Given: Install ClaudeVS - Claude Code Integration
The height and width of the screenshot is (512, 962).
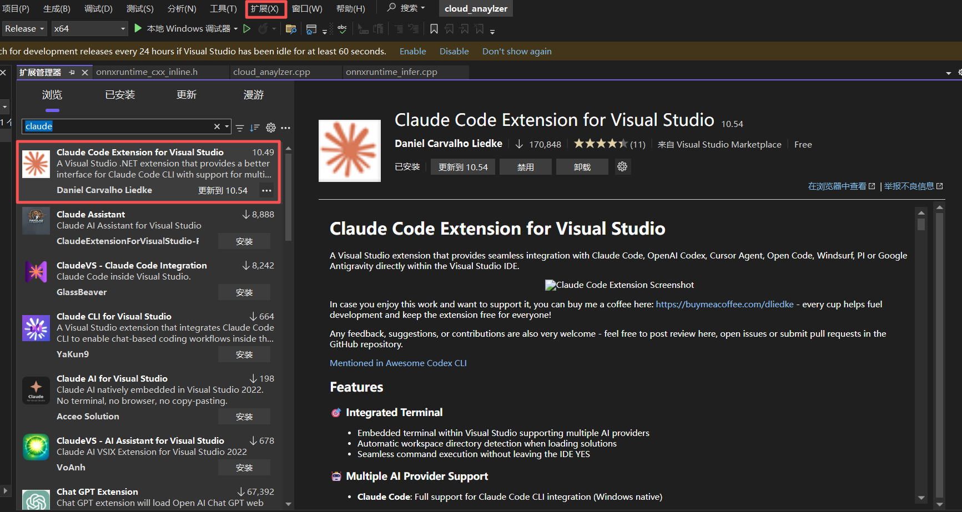Looking at the screenshot, I should [x=244, y=292].
